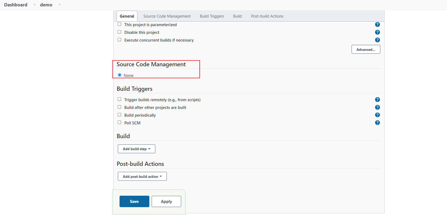Viewport: 447px width, 217px height.
Task: Tick the 'Build periodically' checkbox
Action: (120, 115)
